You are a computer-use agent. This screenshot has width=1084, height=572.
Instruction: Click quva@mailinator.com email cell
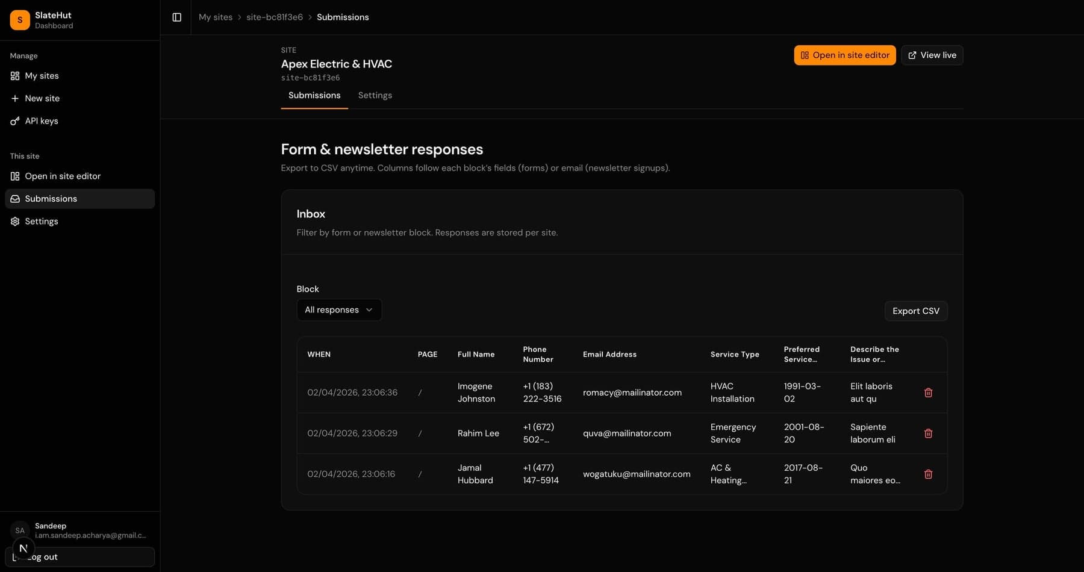(x=627, y=434)
